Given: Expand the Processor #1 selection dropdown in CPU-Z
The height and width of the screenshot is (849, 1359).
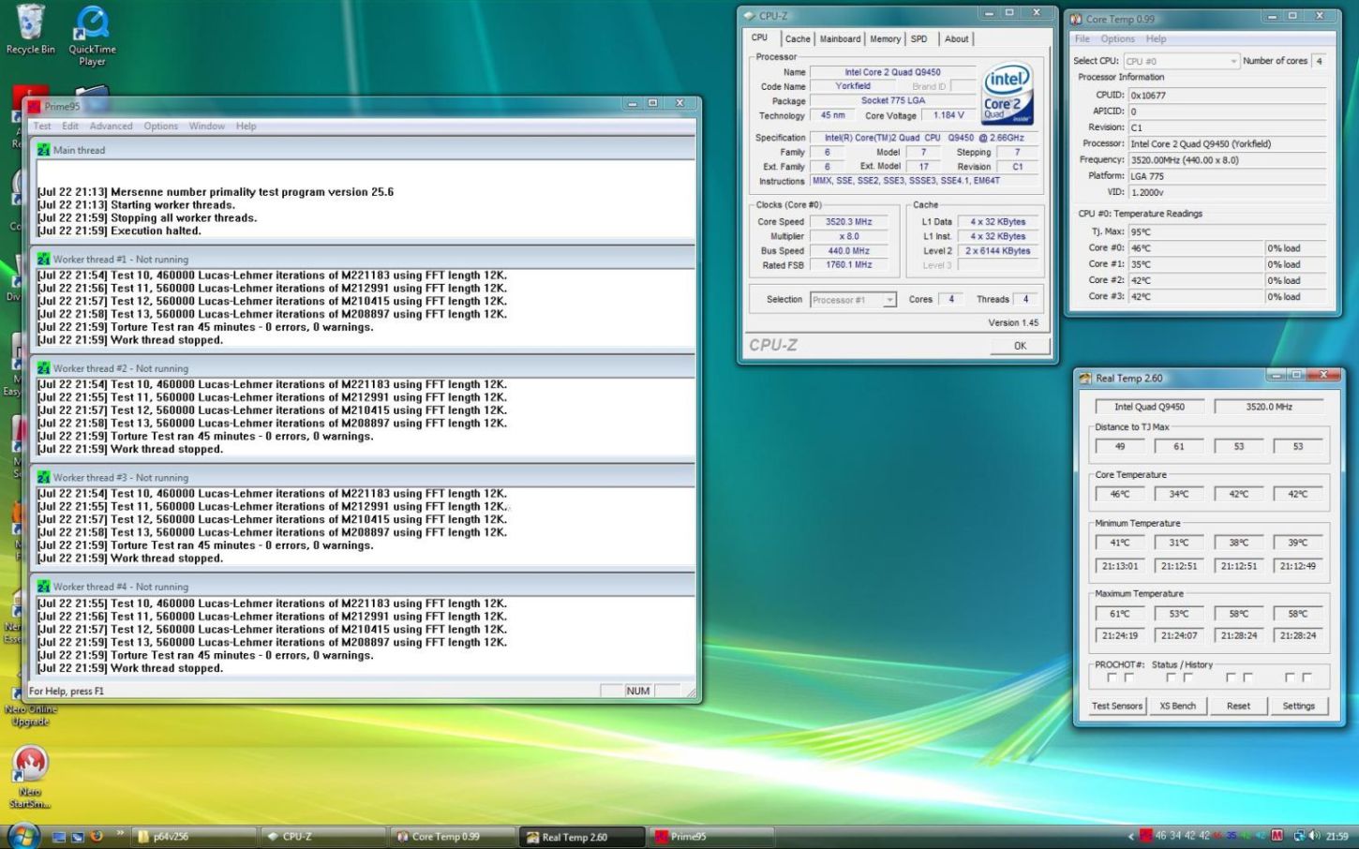Looking at the screenshot, I should [889, 300].
